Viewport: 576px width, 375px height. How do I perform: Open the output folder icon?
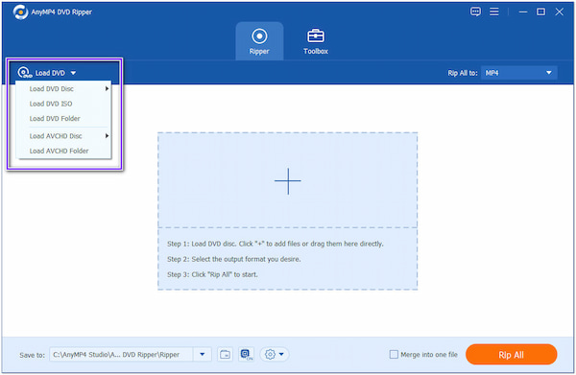[225, 355]
